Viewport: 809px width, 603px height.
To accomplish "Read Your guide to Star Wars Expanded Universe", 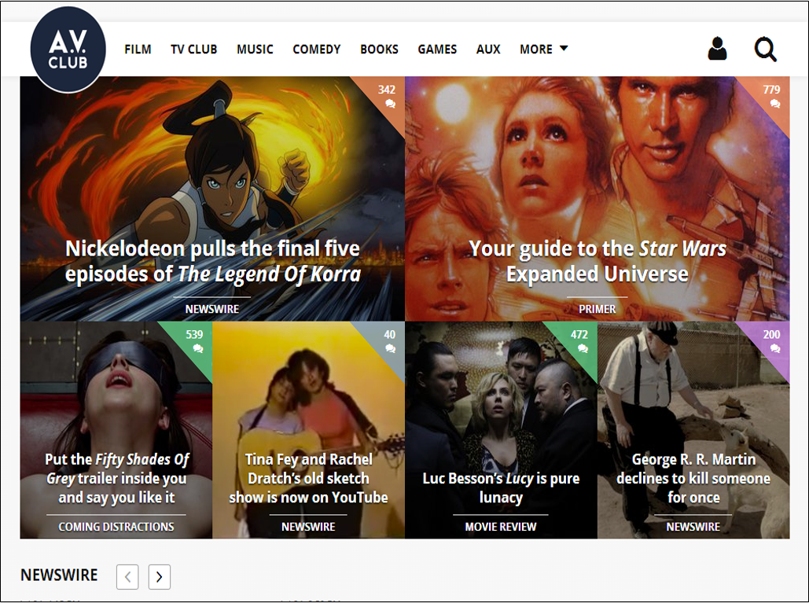I will [598, 262].
